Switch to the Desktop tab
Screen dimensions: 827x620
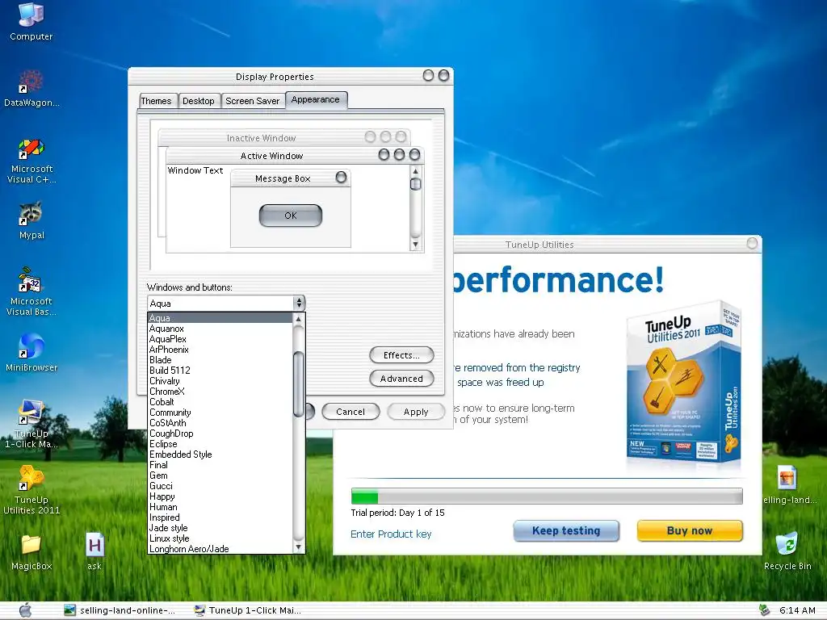click(199, 101)
